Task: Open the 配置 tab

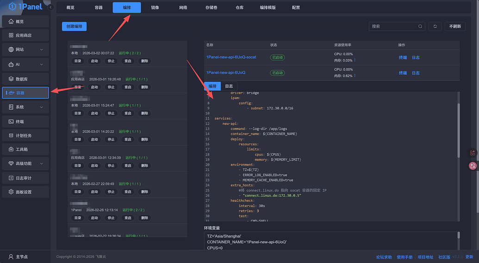Action: pos(296,7)
